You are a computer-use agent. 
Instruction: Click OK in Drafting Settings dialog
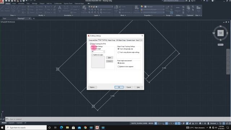(x=119, y=87)
